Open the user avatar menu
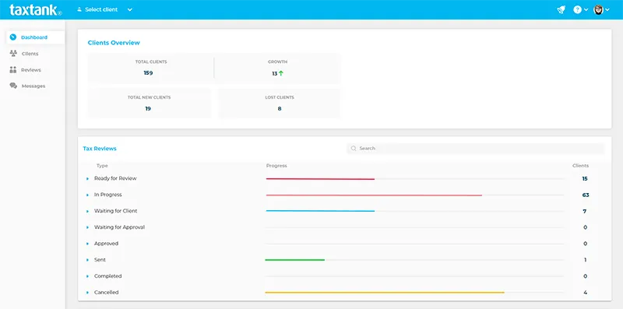 coord(601,10)
